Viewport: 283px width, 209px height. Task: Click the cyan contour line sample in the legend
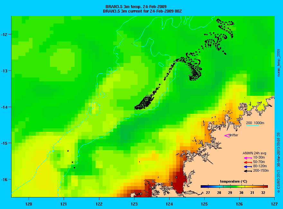pyautogui.click(x=253, y=125)
